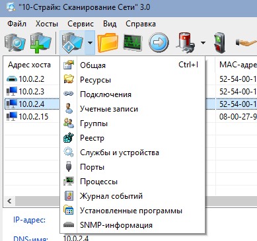Choose Подключения menu entry
This screenshot has height=241, width=257.
(132, 94)
